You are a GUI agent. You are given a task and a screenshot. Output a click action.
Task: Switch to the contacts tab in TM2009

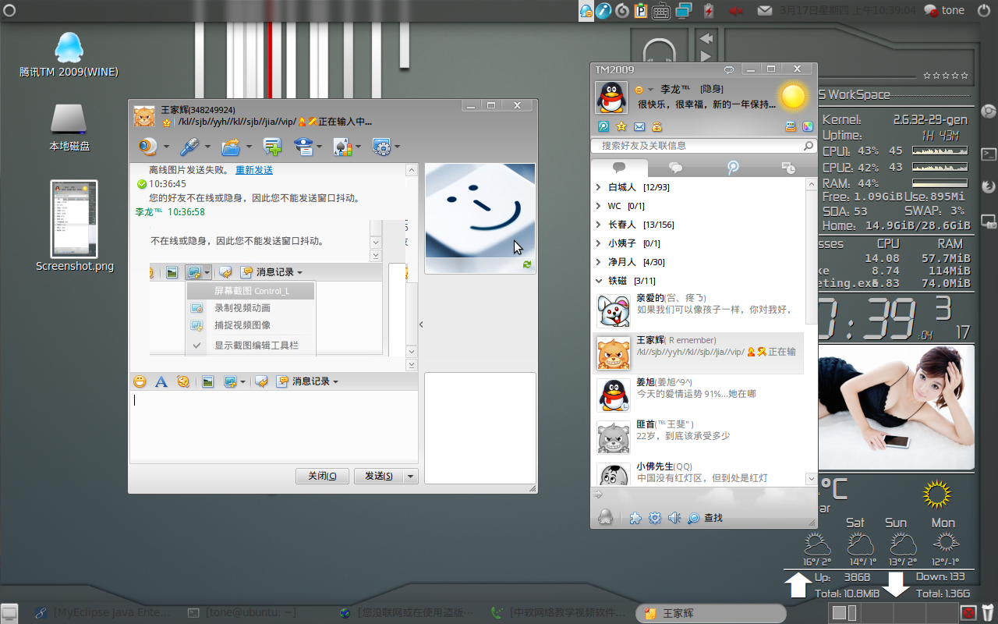pyautogui.click(x=619, y=168)
